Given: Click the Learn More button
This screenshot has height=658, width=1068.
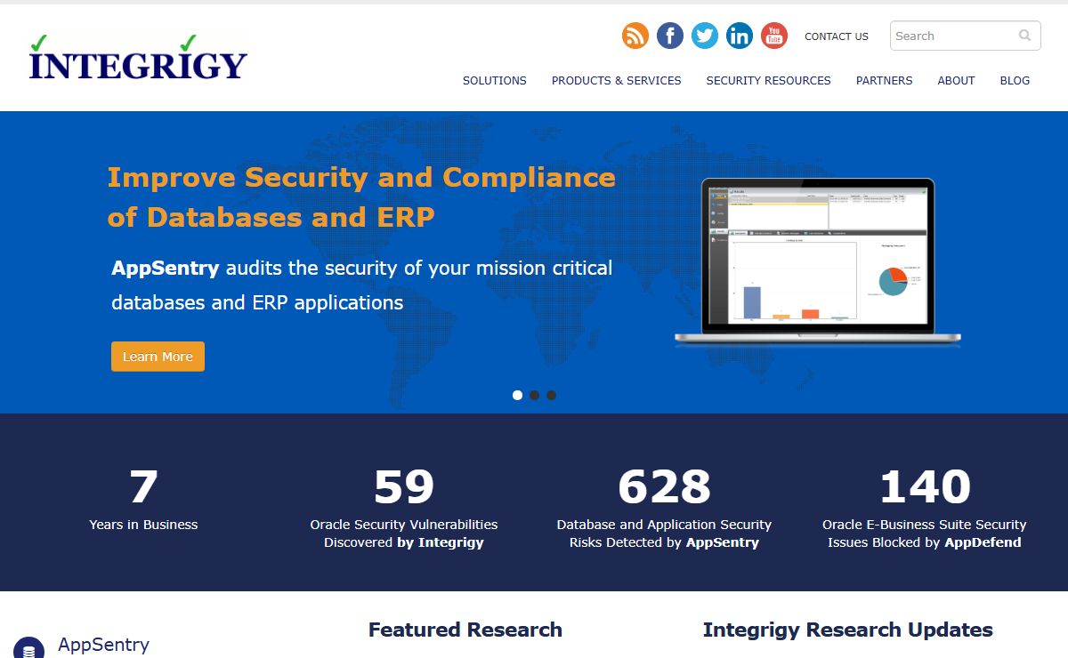Looking at the screenshot, I should point(158,357).
